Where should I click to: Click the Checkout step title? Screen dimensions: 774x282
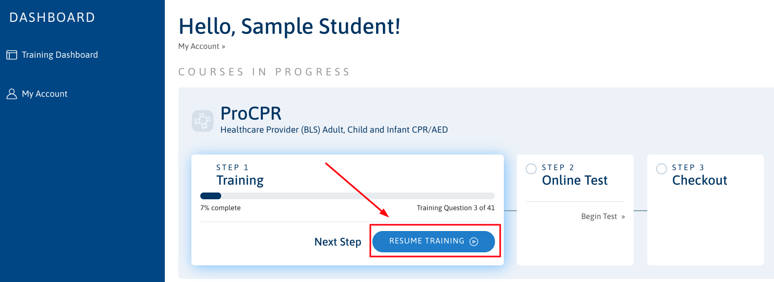coord(699,181)
